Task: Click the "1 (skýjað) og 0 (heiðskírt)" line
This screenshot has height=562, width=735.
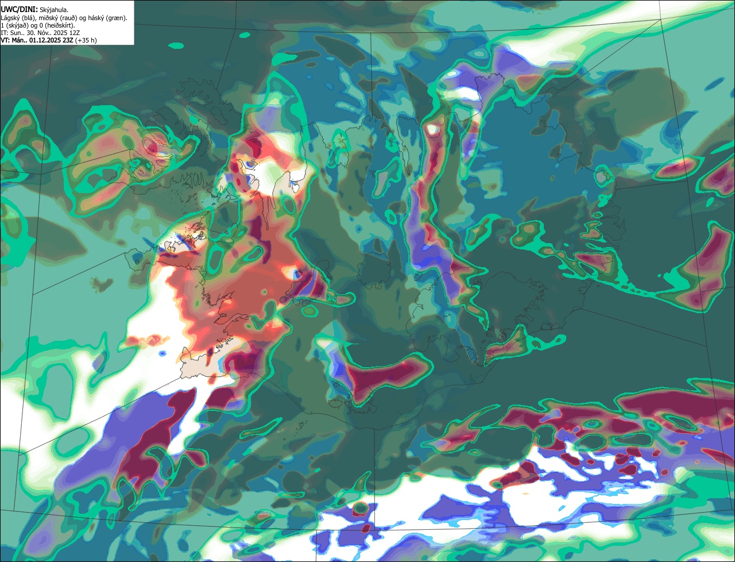Action: [x=38, y=25]
